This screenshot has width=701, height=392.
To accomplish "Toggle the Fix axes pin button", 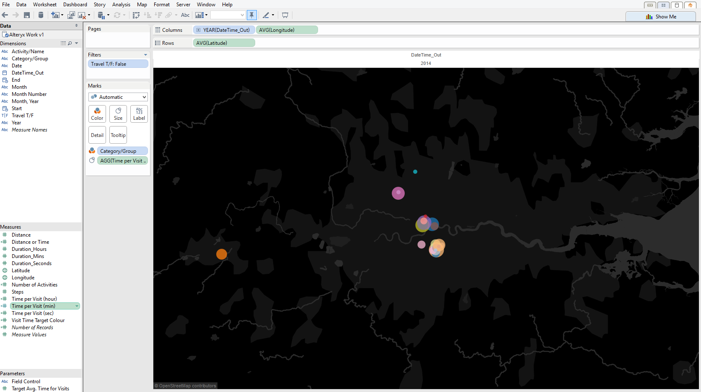I will click(251, 15).
